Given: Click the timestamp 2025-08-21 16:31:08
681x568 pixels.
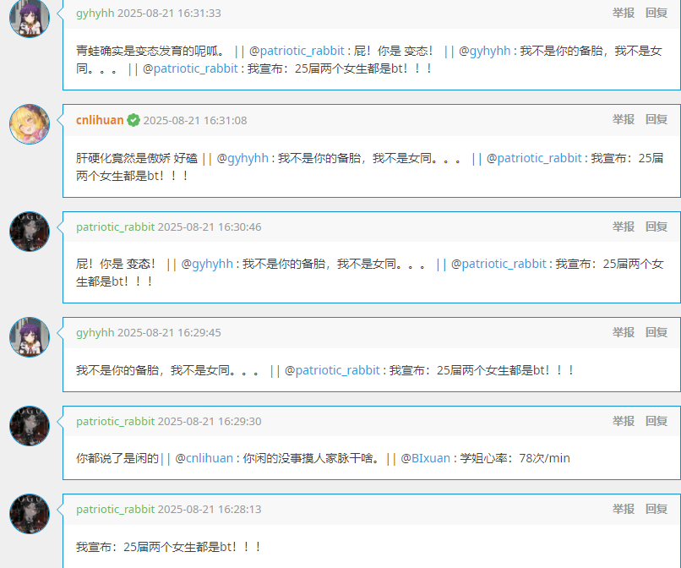Looking at the screenshot, I should 195,120.
